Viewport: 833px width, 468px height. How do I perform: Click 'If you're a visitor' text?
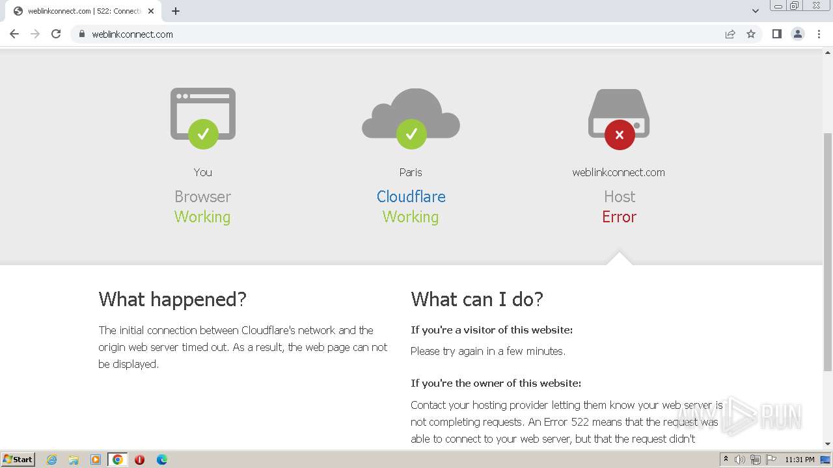coord(491,330)
